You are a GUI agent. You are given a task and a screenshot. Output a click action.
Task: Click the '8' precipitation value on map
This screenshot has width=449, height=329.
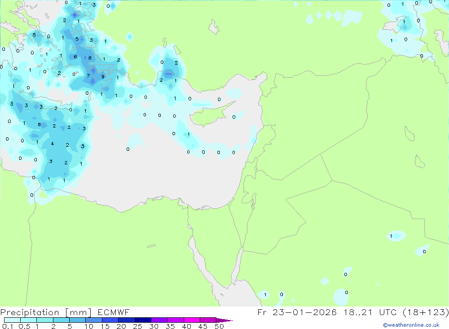pyautogui.click(x=90, y=58)
